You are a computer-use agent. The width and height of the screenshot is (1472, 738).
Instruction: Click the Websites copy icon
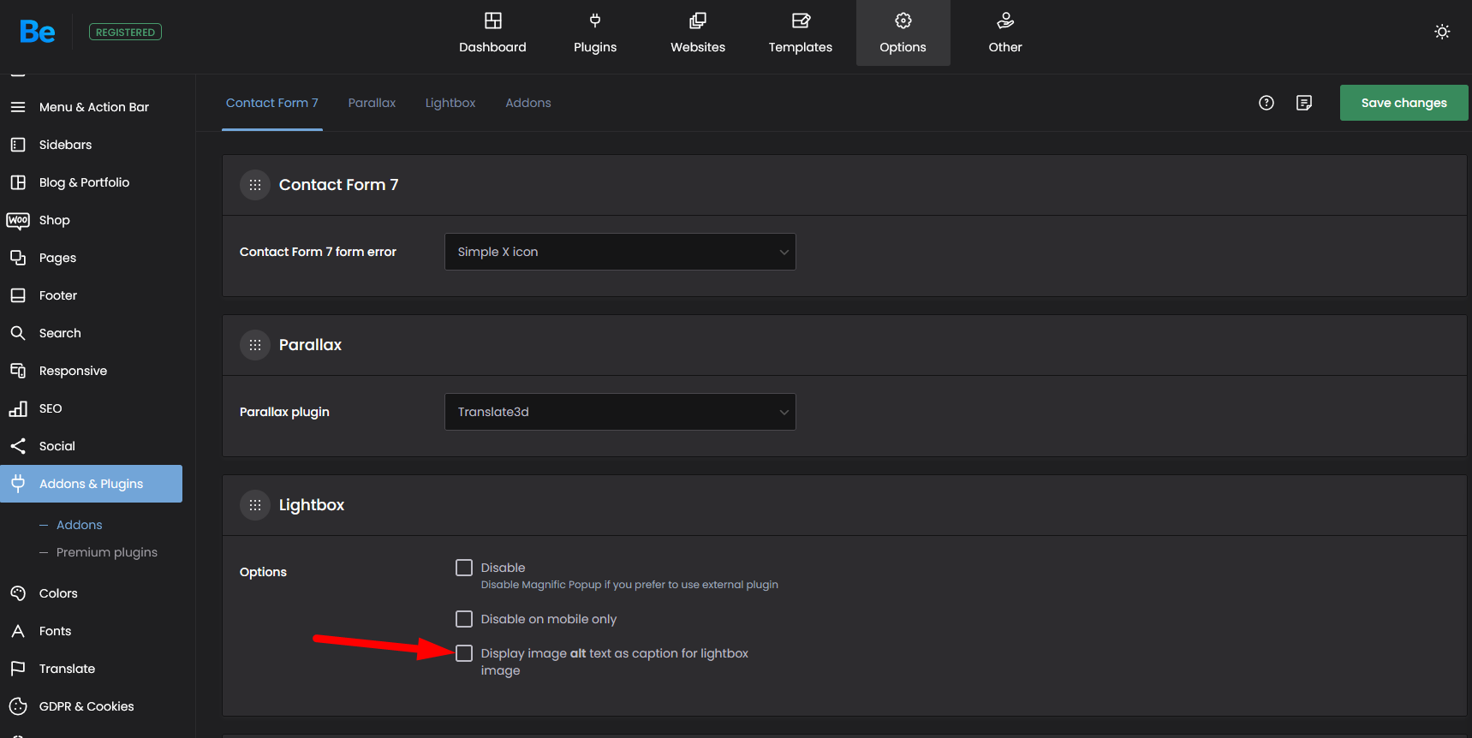click(x=698, y=21)
